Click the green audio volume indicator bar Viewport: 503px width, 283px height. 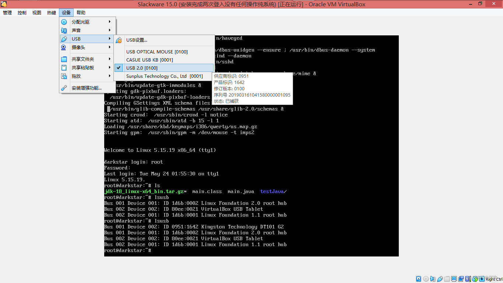pyautogui.click(x=470, y=279)
